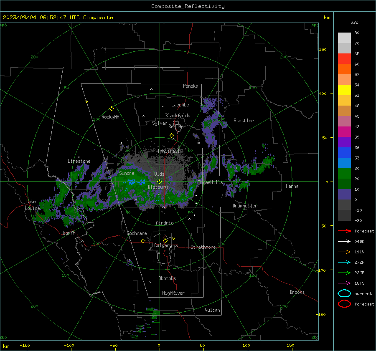Viewport: 376px width, 351px height.
Task: Click the Brooks label
Action: pyautogui.click(x=297, y=292)
